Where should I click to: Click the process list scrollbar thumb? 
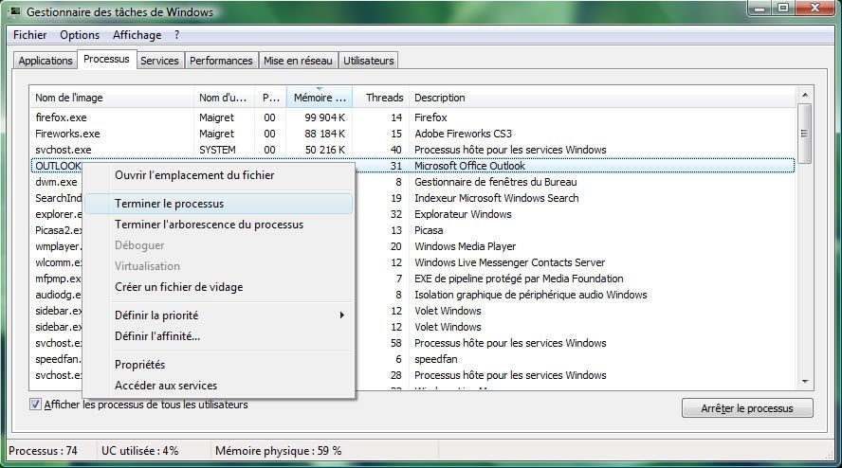pos(804,134)
